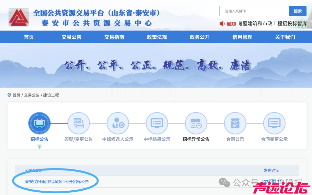Select the 中标结果公示 stage icon
Screen dimensions: 312x195
pos(157,122)
